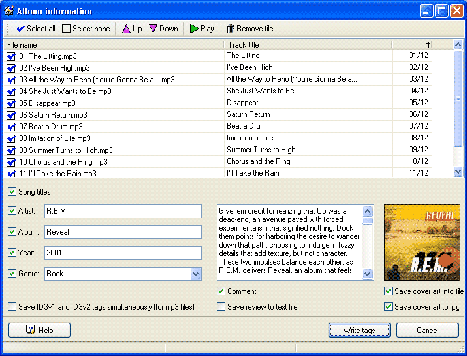Click the track list scrollbar thumb
The height and width of the screenshot is (356, 467).
[458, 99]
